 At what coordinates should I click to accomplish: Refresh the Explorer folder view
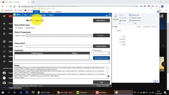(140, 27)
